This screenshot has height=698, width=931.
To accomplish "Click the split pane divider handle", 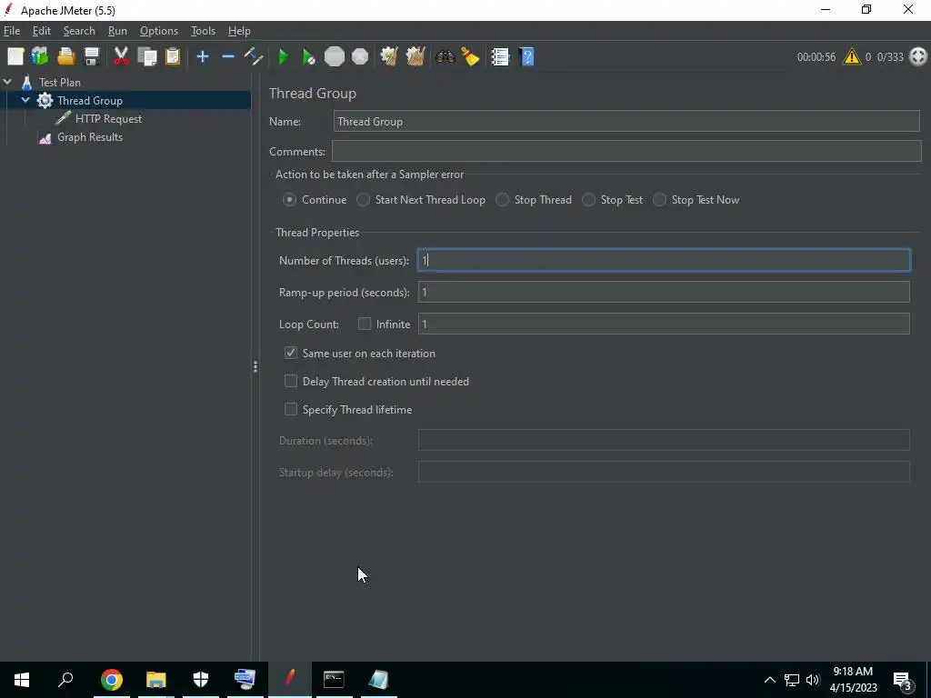I will [x=255, y=367].
